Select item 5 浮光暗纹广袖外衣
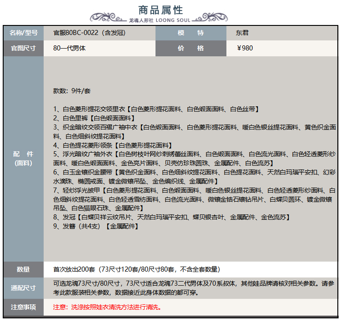 click(x=195, y=159)
